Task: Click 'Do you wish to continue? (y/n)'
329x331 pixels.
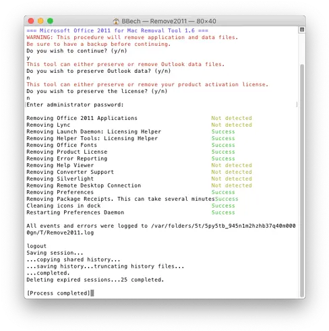Action: tap(77, 51)
